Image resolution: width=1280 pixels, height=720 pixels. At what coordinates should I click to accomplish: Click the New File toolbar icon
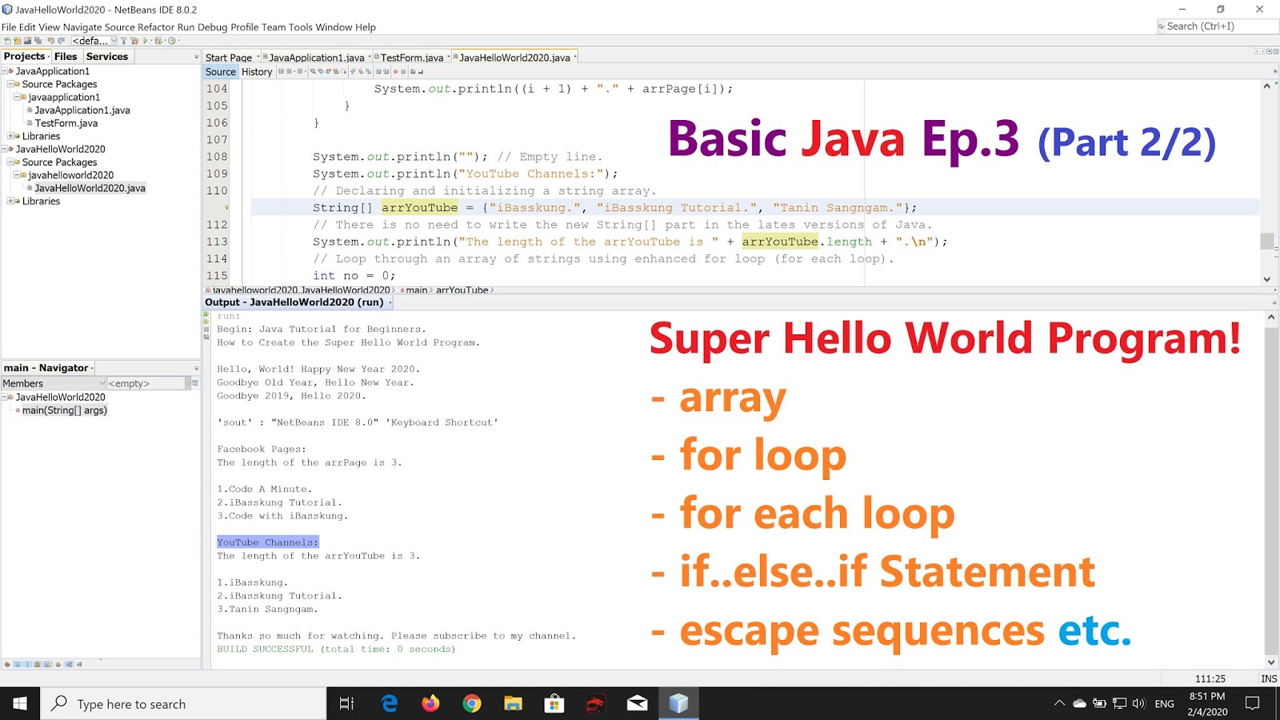(x=7, y=40)
